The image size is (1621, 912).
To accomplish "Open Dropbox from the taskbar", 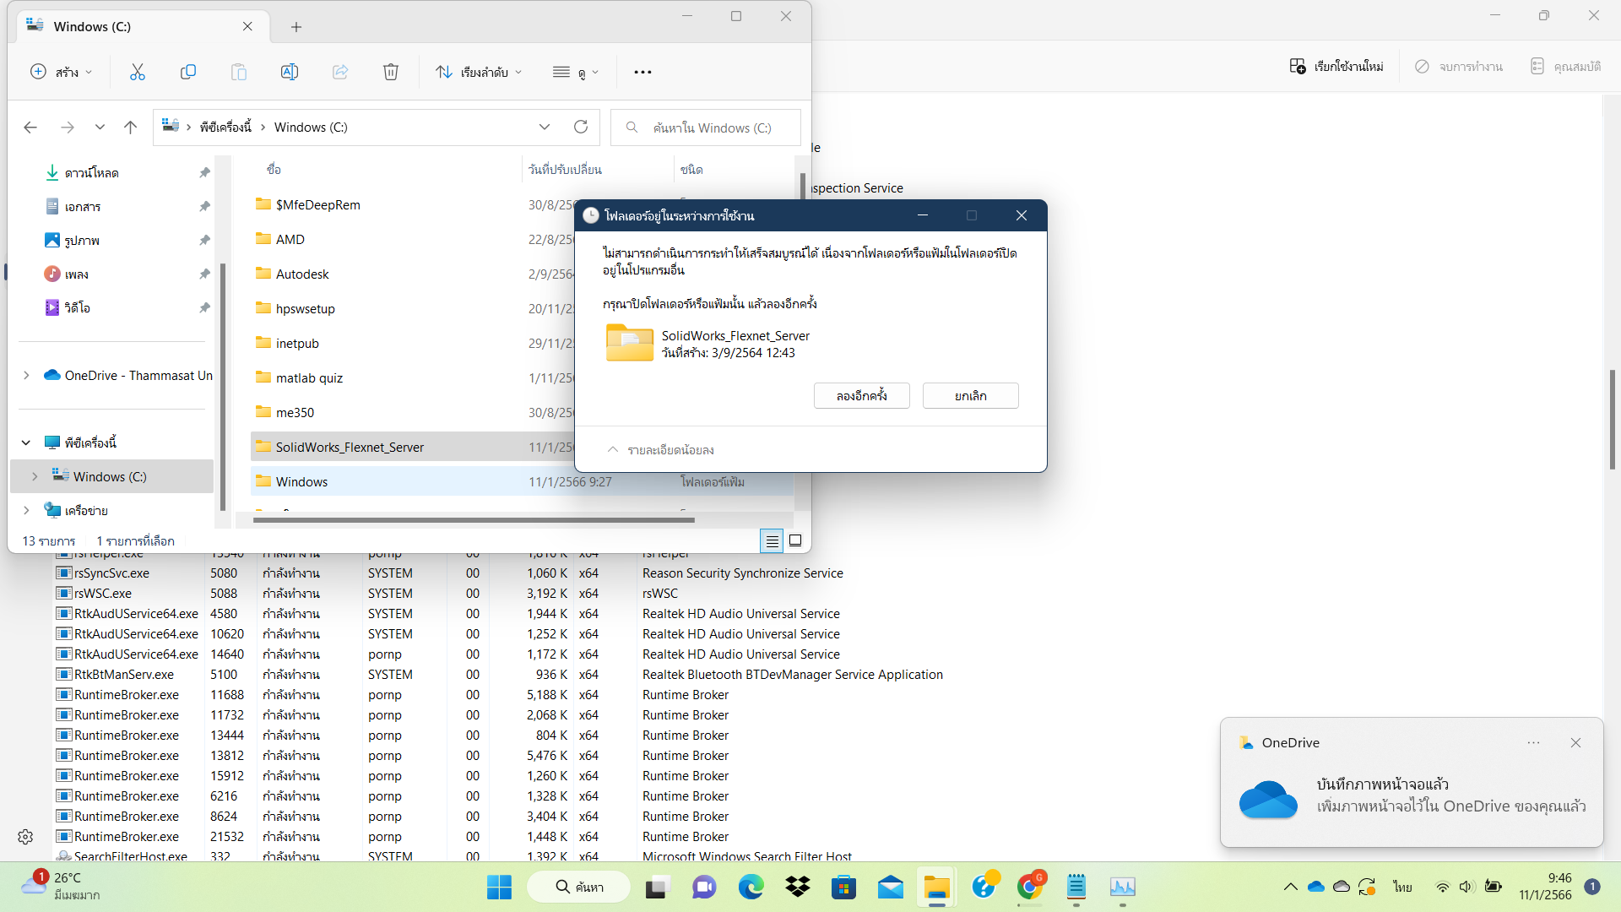I will (797, 887).
